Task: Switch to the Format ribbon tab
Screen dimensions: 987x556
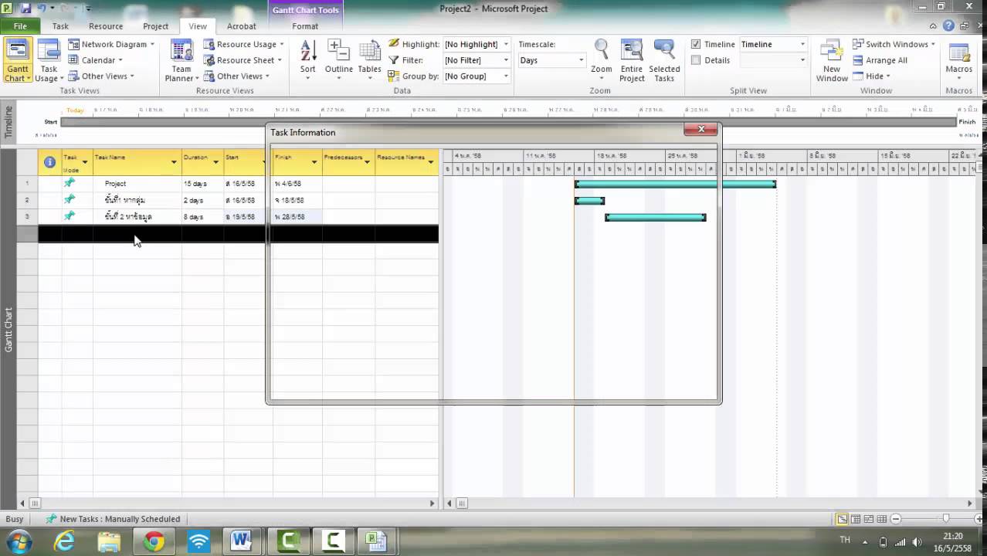Action: [305, 26]
